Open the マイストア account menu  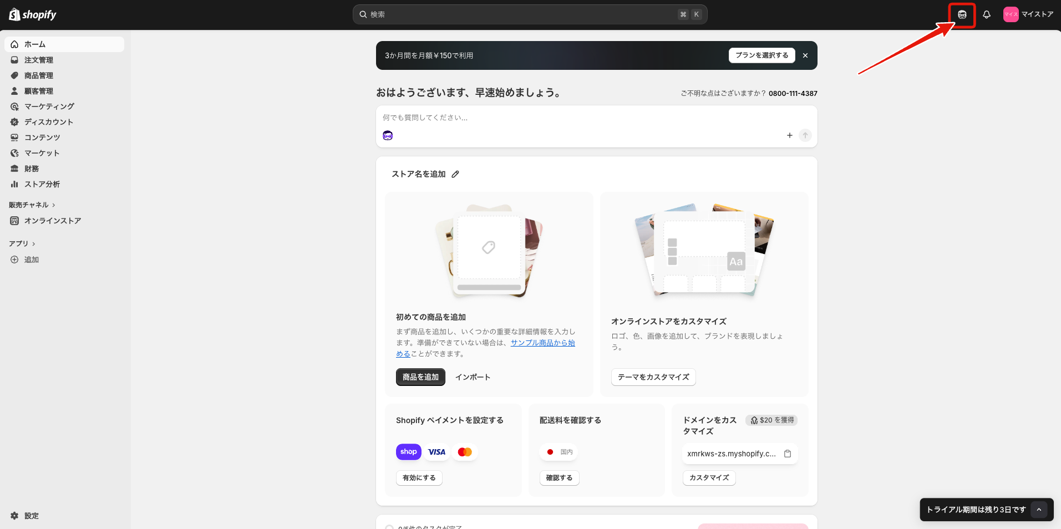(1029, 14)
